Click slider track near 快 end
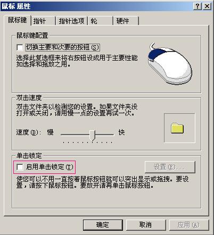 pos(111,135)
